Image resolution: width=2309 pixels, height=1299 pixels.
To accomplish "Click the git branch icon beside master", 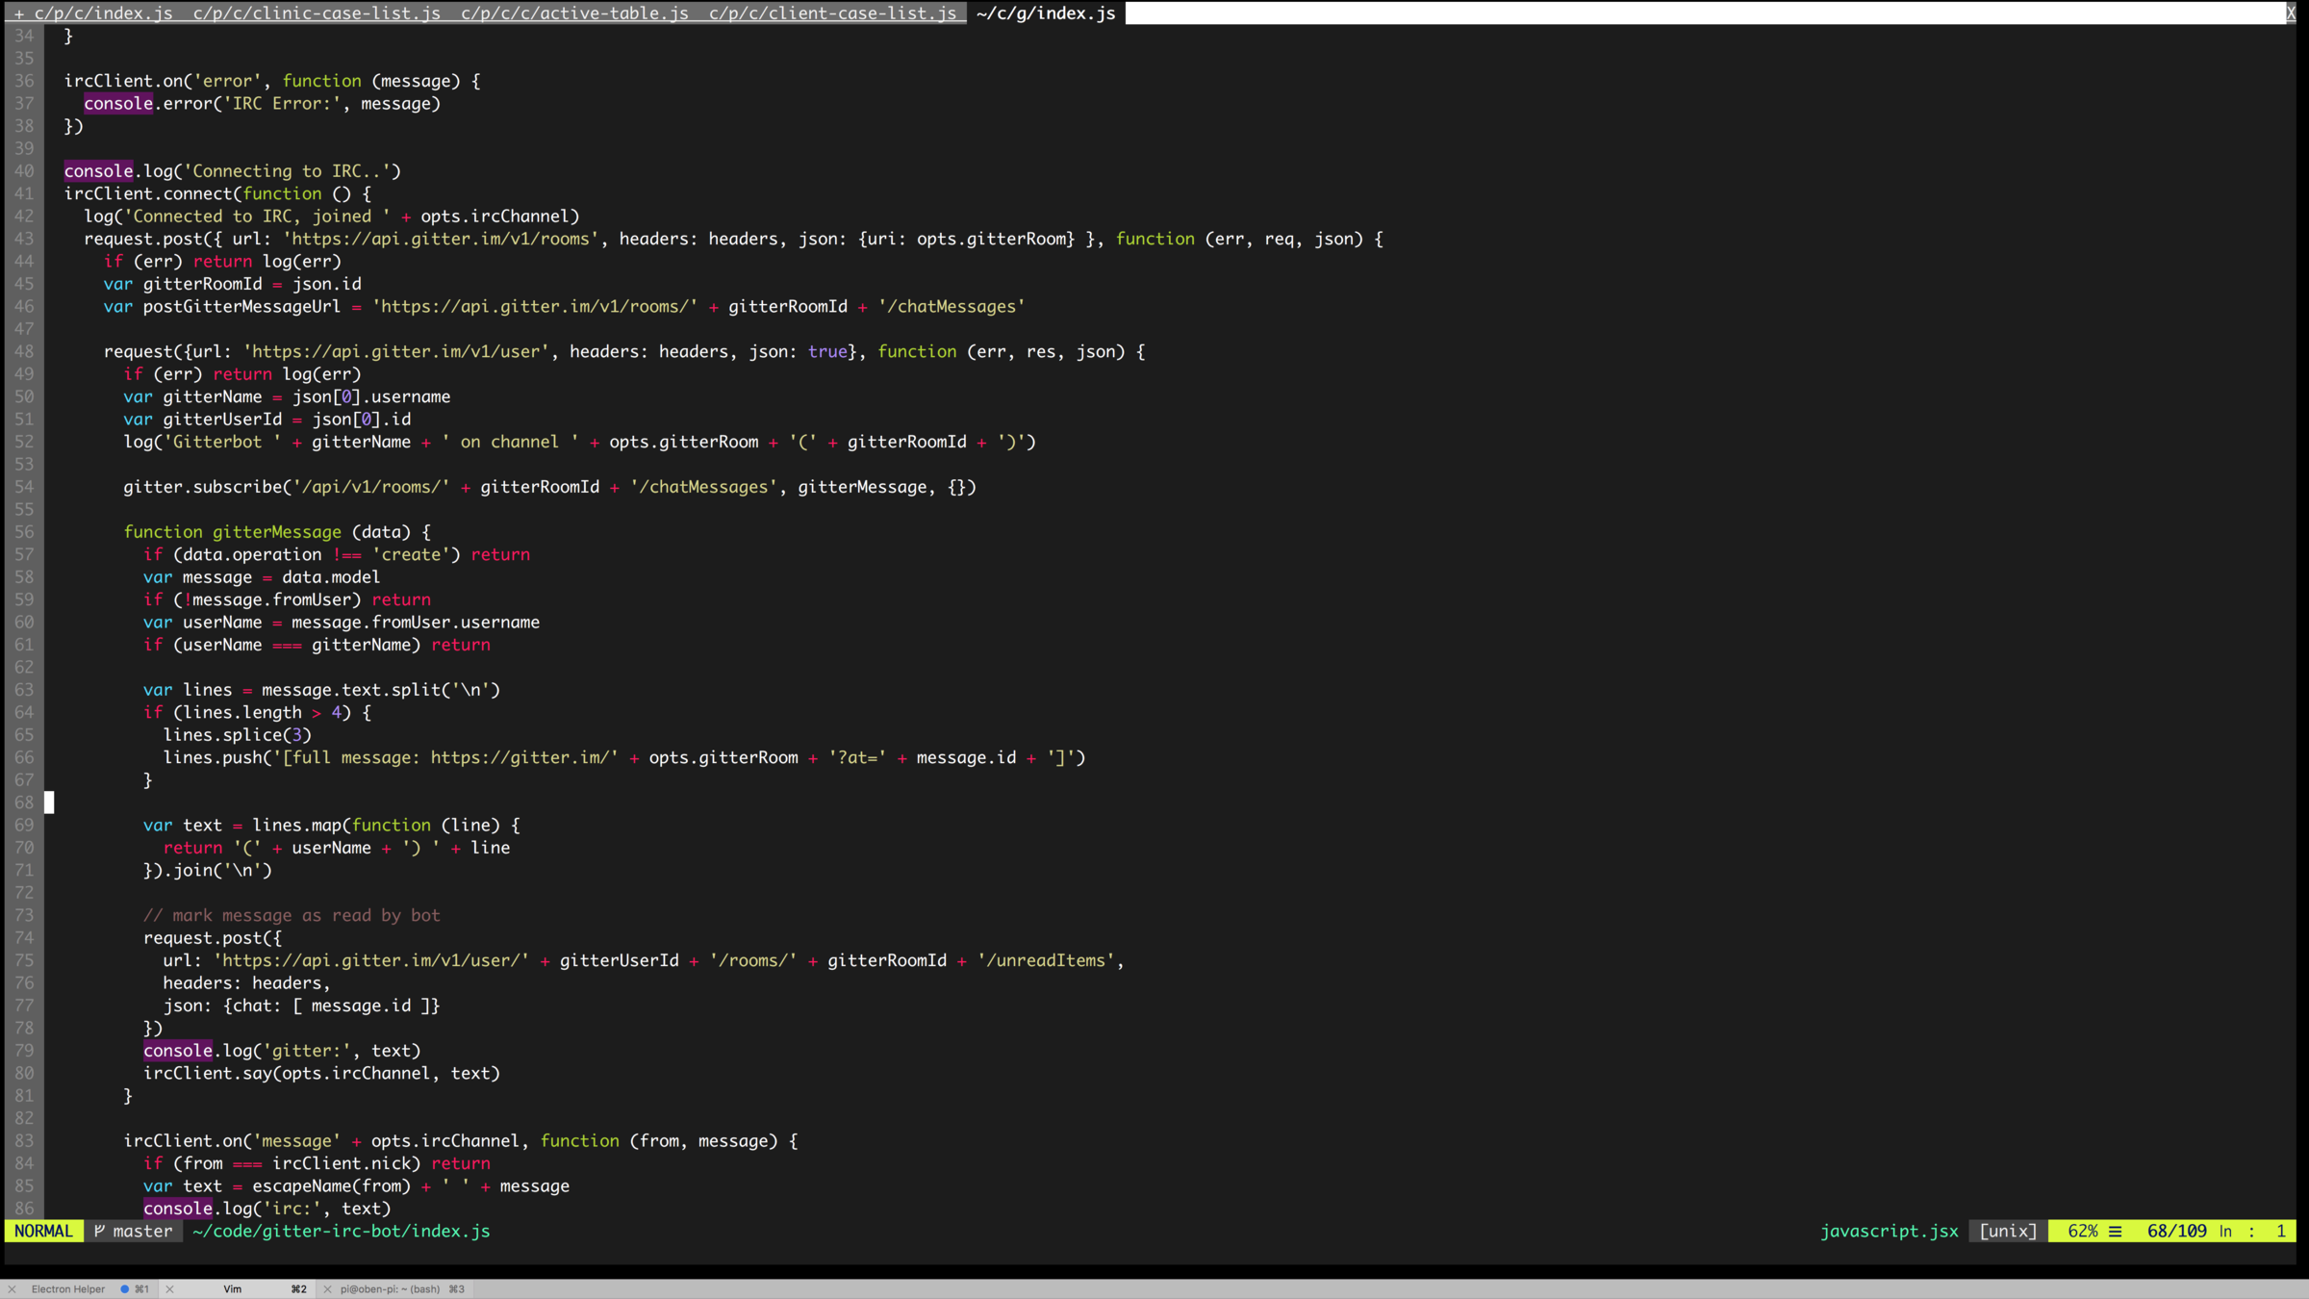I will click(x=100, y=1231).
